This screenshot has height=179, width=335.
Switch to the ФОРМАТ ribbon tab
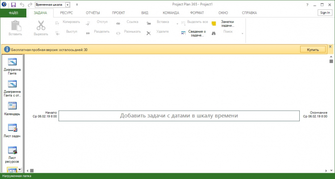click(197, 13)
